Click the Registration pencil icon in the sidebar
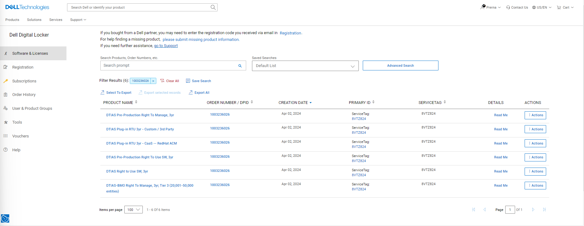The image size is (584, 226). (x=6, y=67)
